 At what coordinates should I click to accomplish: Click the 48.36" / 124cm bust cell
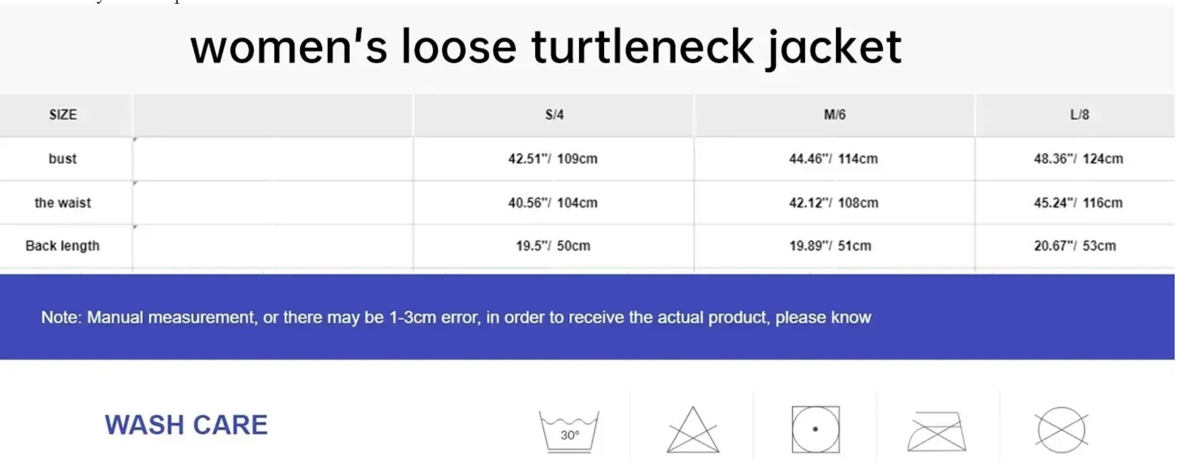(1078, 159)
